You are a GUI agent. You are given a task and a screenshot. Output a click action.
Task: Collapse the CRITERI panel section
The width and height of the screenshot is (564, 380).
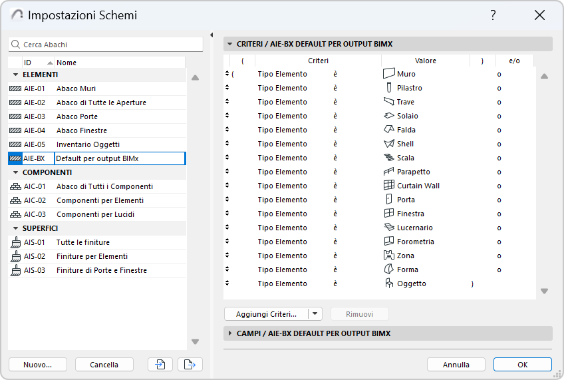point(229,44)
